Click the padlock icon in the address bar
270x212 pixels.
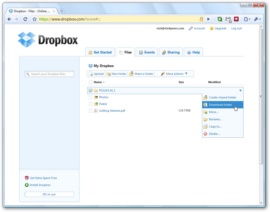coord(201,19)
